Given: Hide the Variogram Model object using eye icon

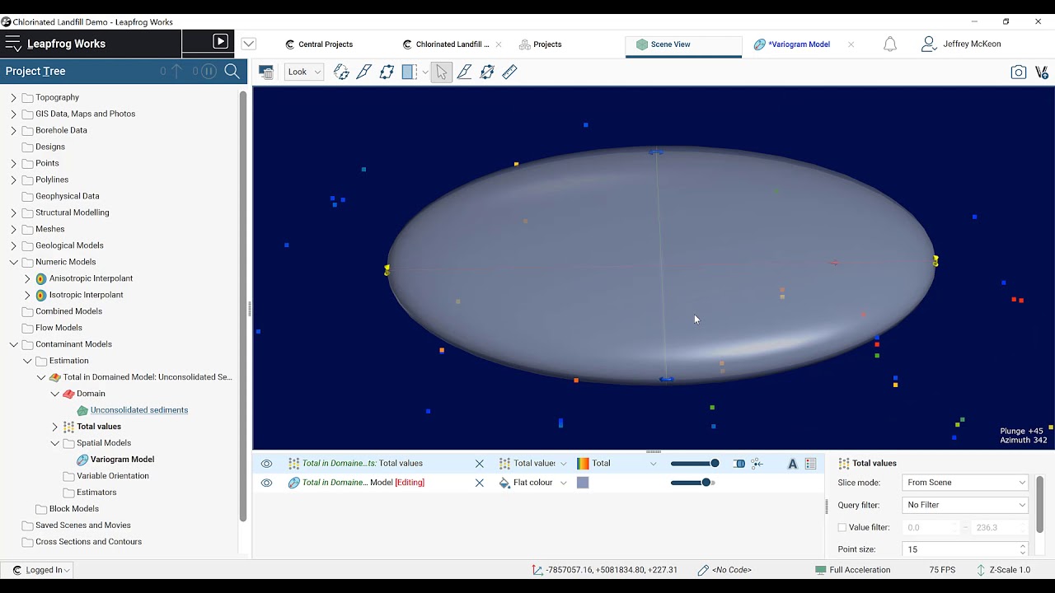Looking at the screenshot, I should click(266, 483).
